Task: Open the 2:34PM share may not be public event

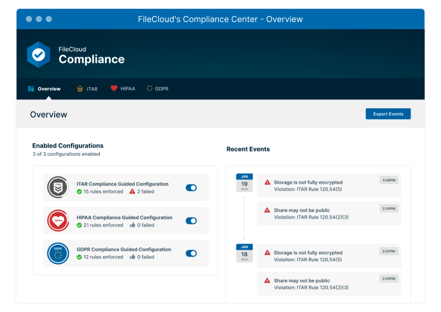Action: click(x=329, y=213)
